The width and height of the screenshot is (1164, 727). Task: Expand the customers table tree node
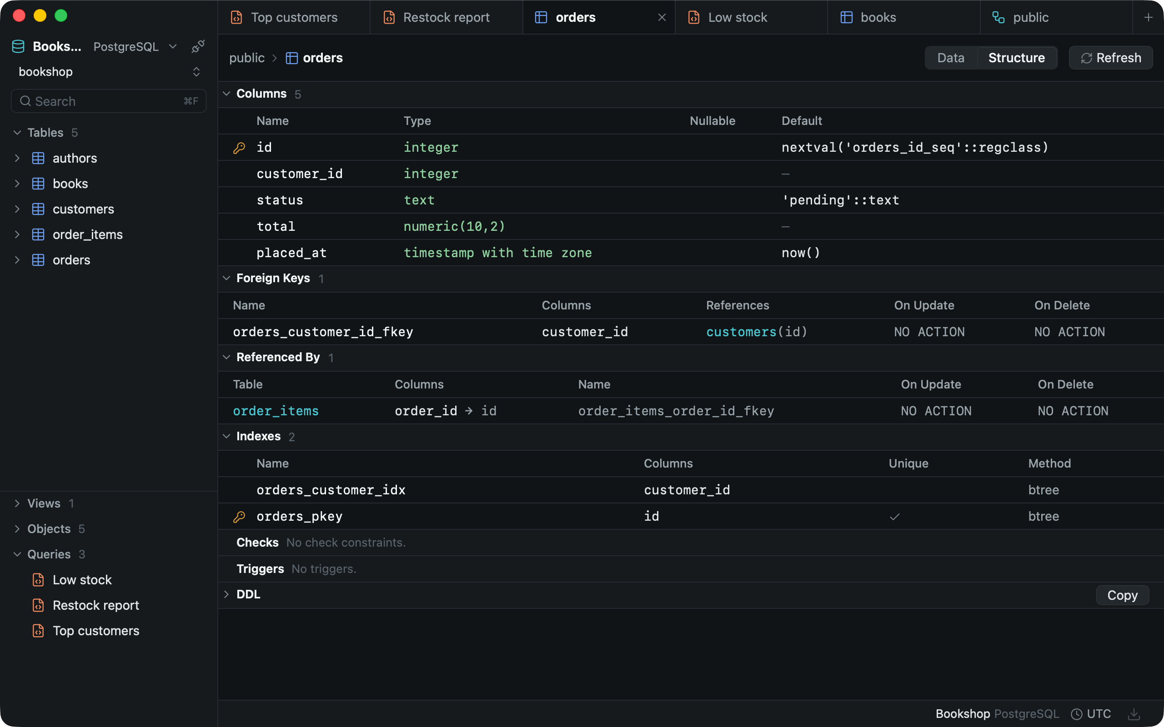coord(17,209)
